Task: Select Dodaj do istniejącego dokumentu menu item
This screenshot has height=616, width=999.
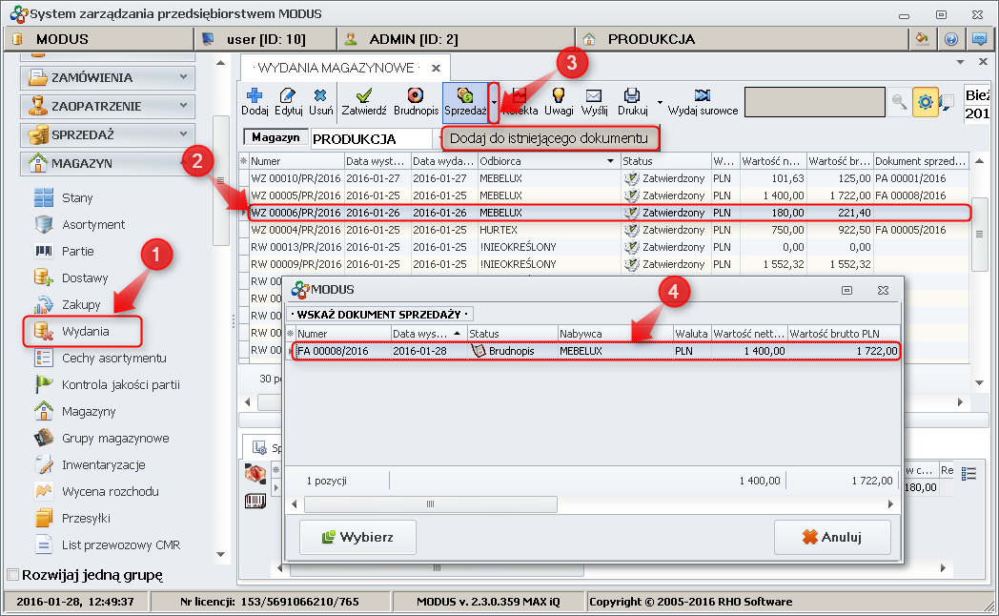Action: coord(549,138)
